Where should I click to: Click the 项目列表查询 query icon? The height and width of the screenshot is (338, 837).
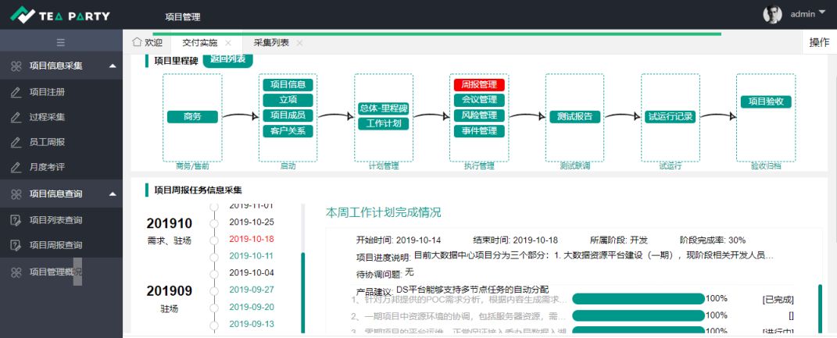(x=16, y=220)
